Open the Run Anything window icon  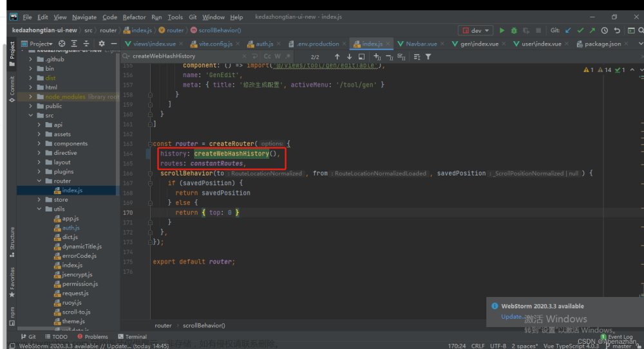pyautogui.click(x=631, y=30)
